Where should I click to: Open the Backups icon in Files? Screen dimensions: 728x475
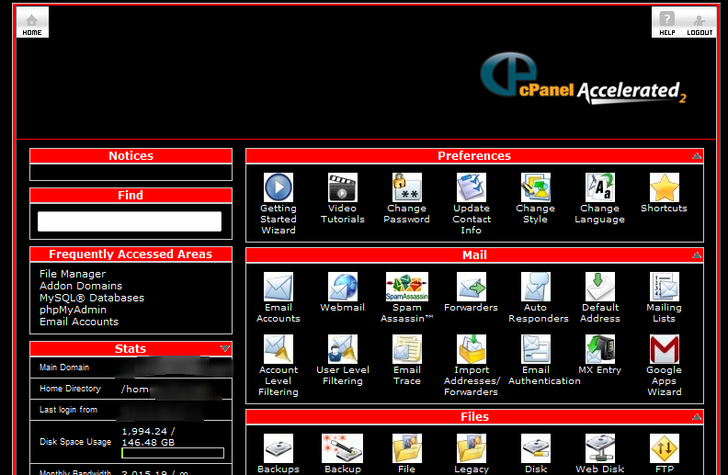click(279, 448)
